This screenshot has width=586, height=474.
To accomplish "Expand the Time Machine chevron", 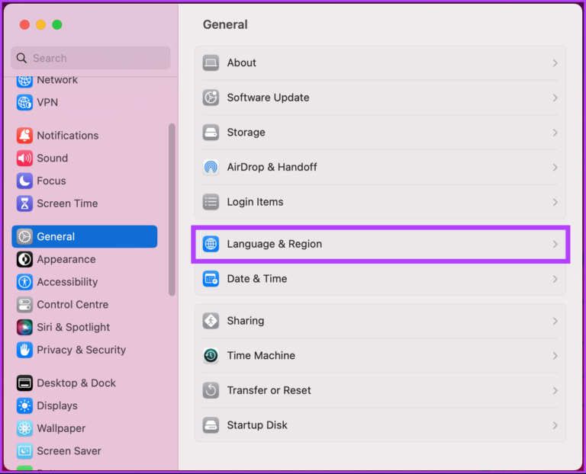I will 555,356.
